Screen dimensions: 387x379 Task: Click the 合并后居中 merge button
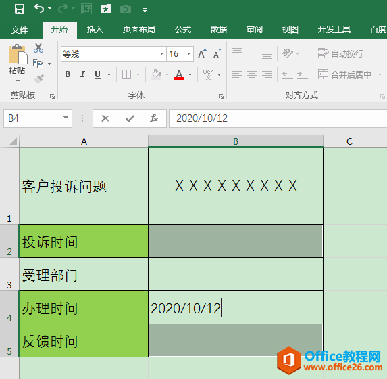tap(345, 74)
